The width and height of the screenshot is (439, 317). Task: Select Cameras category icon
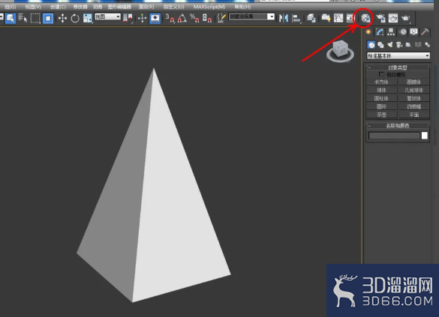[x=399, y=45]
